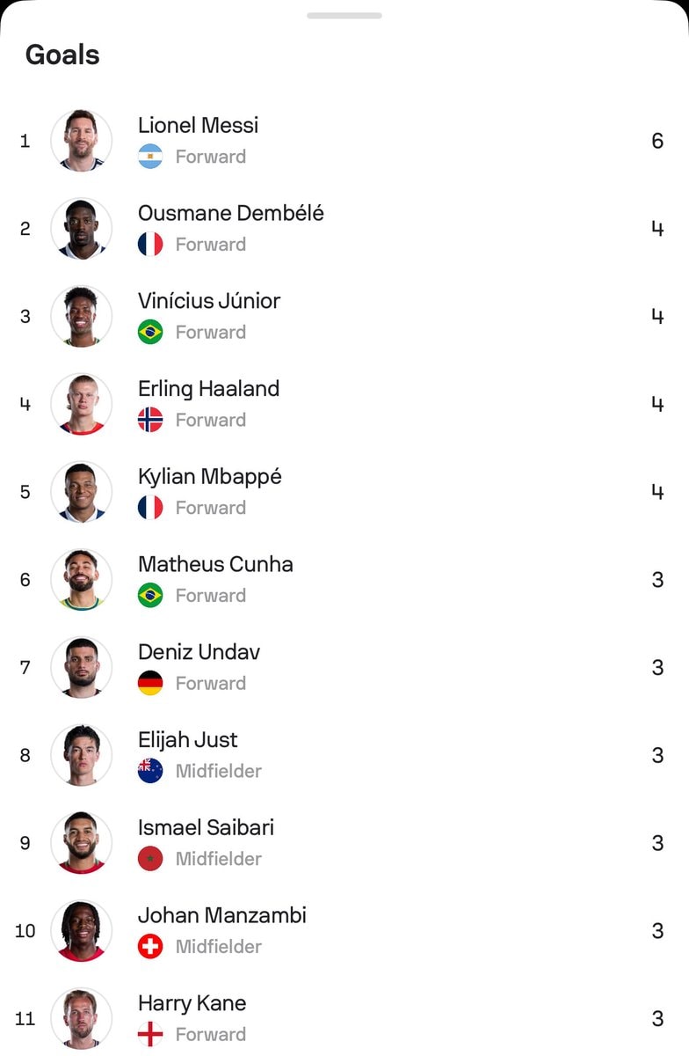Viewport: 689px width, 1056px height.
Task: Tap the Goals heading
Action: 62,55
